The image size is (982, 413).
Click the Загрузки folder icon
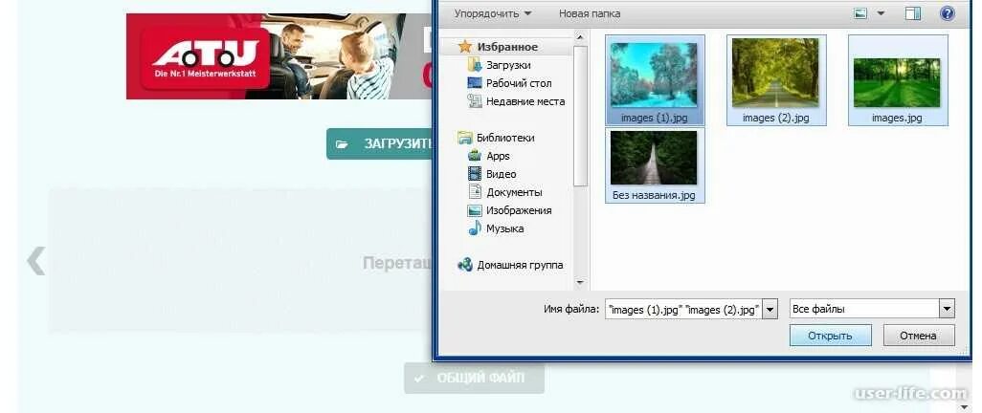[x=475, y=65]
